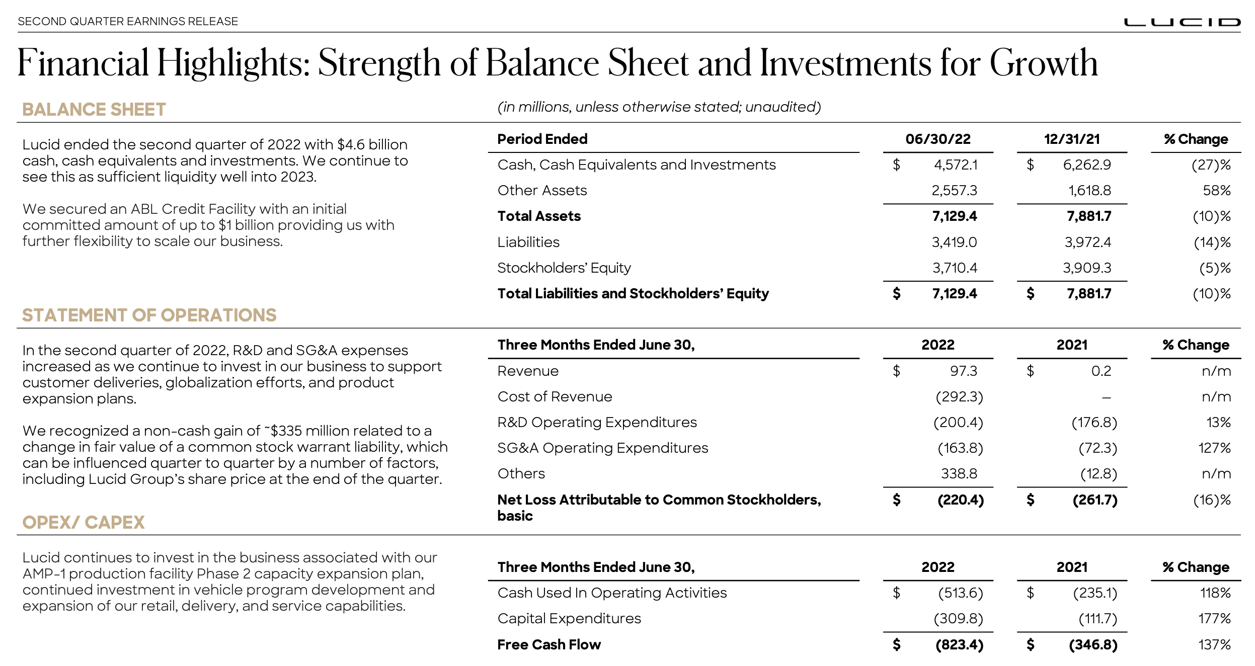
Task: Click the unaudited note in italics
Action: point(659,107)
